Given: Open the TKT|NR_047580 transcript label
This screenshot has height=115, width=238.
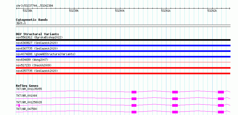Looking at the screenshot, I should [26, 109].
